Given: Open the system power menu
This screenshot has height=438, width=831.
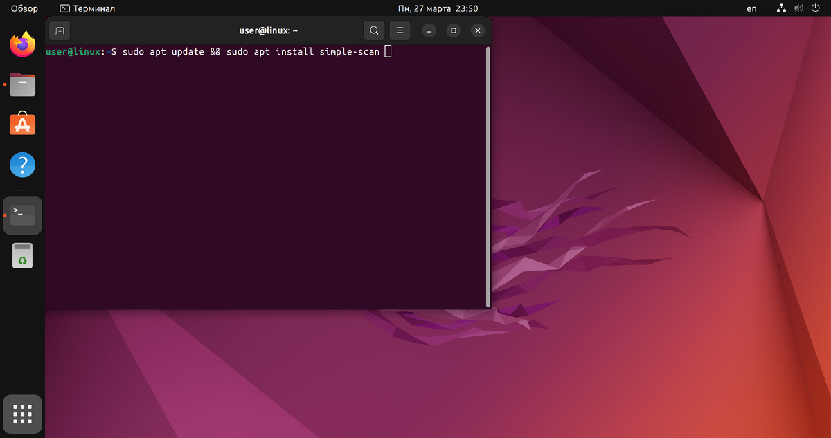Looking at the screenshot, I should click(x=816, y=8).
